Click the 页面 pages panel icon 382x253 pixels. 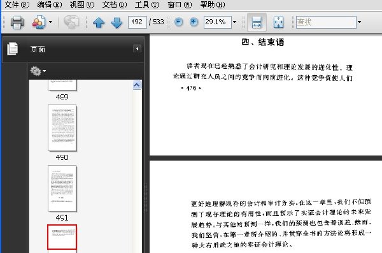[13, 48]
